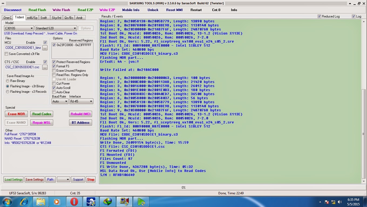Click the Erase NOR button
The height and width of the screenshot is (207, 367).
click(16, 114)
